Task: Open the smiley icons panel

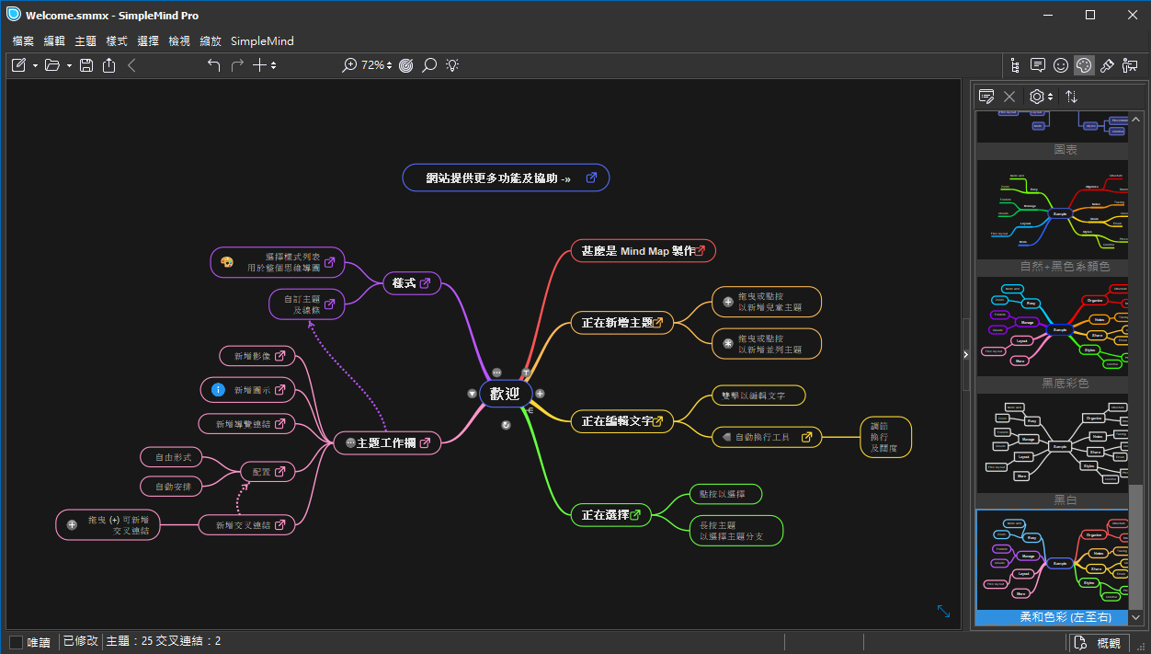Action: [x=1061, y=65]
